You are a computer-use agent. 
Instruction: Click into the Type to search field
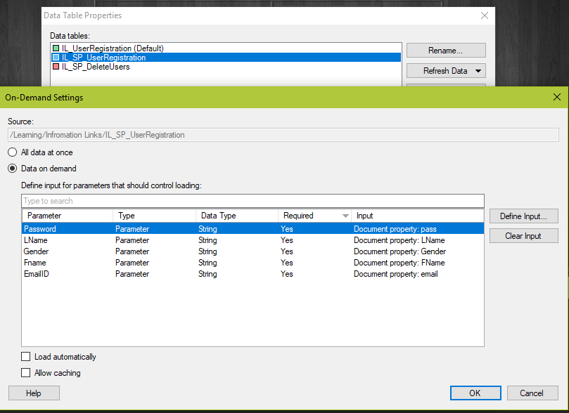point(252,201)
